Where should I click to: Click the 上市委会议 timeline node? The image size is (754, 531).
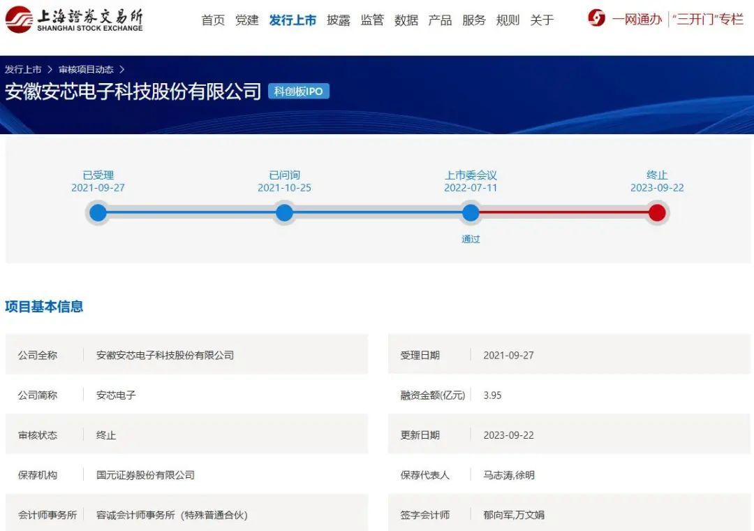[471, 212]
